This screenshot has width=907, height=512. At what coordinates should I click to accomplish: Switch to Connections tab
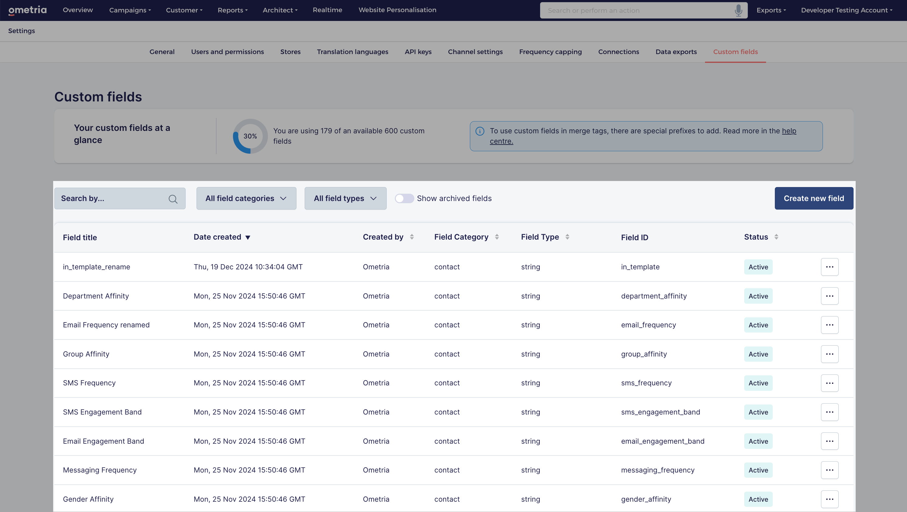click(619, 52)
